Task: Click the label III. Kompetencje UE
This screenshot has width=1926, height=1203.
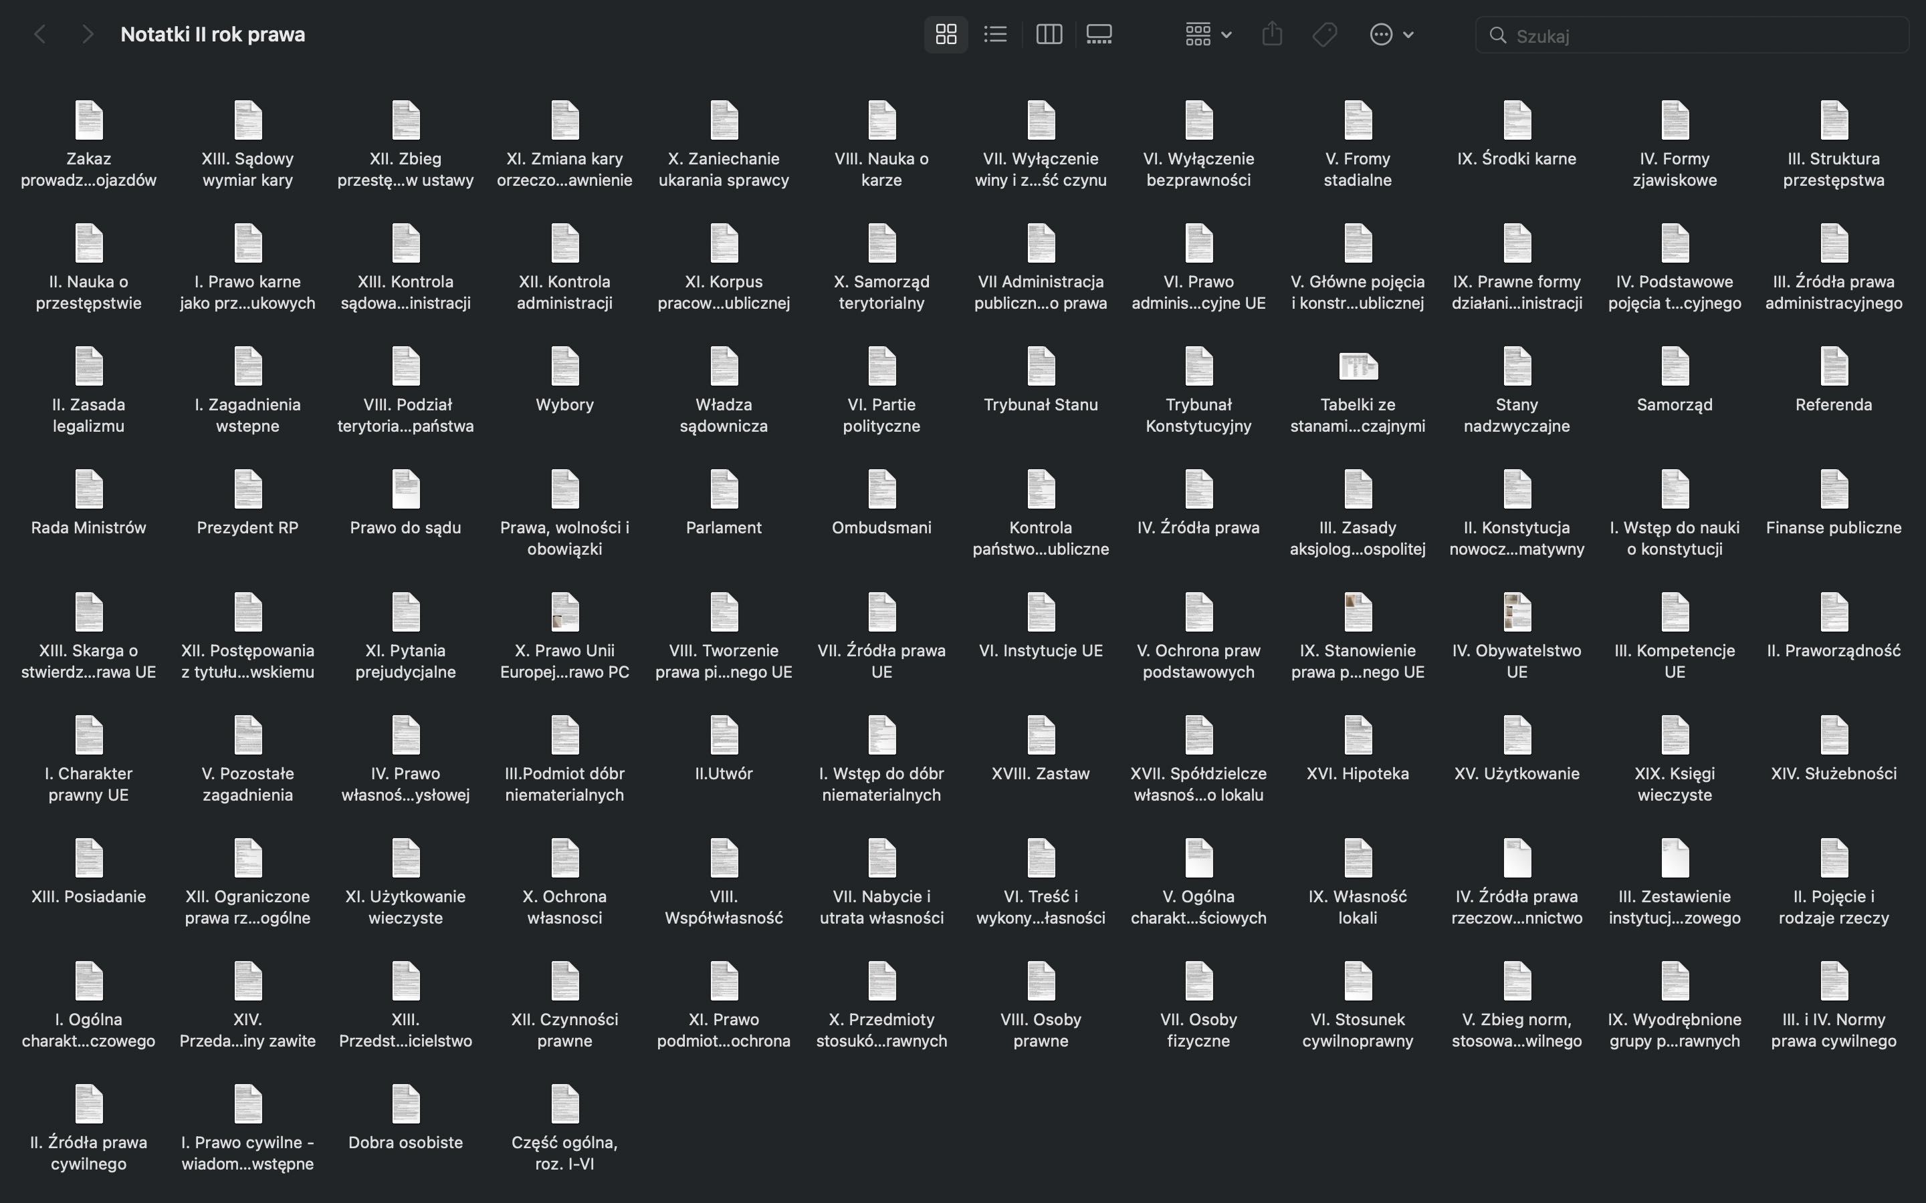Action: coord(1675,660)
